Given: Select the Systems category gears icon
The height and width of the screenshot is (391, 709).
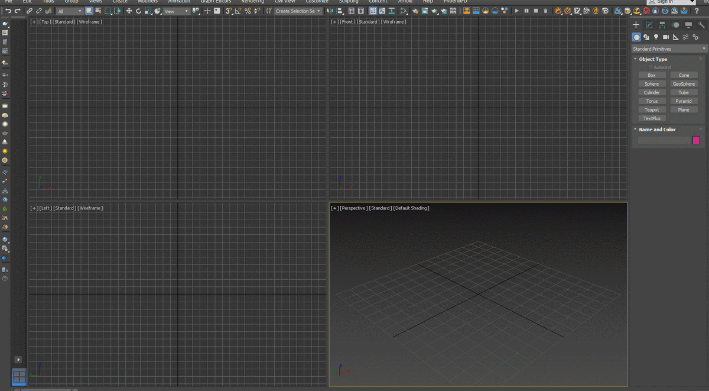Looking at the screenshot, I should pos(695,37).
